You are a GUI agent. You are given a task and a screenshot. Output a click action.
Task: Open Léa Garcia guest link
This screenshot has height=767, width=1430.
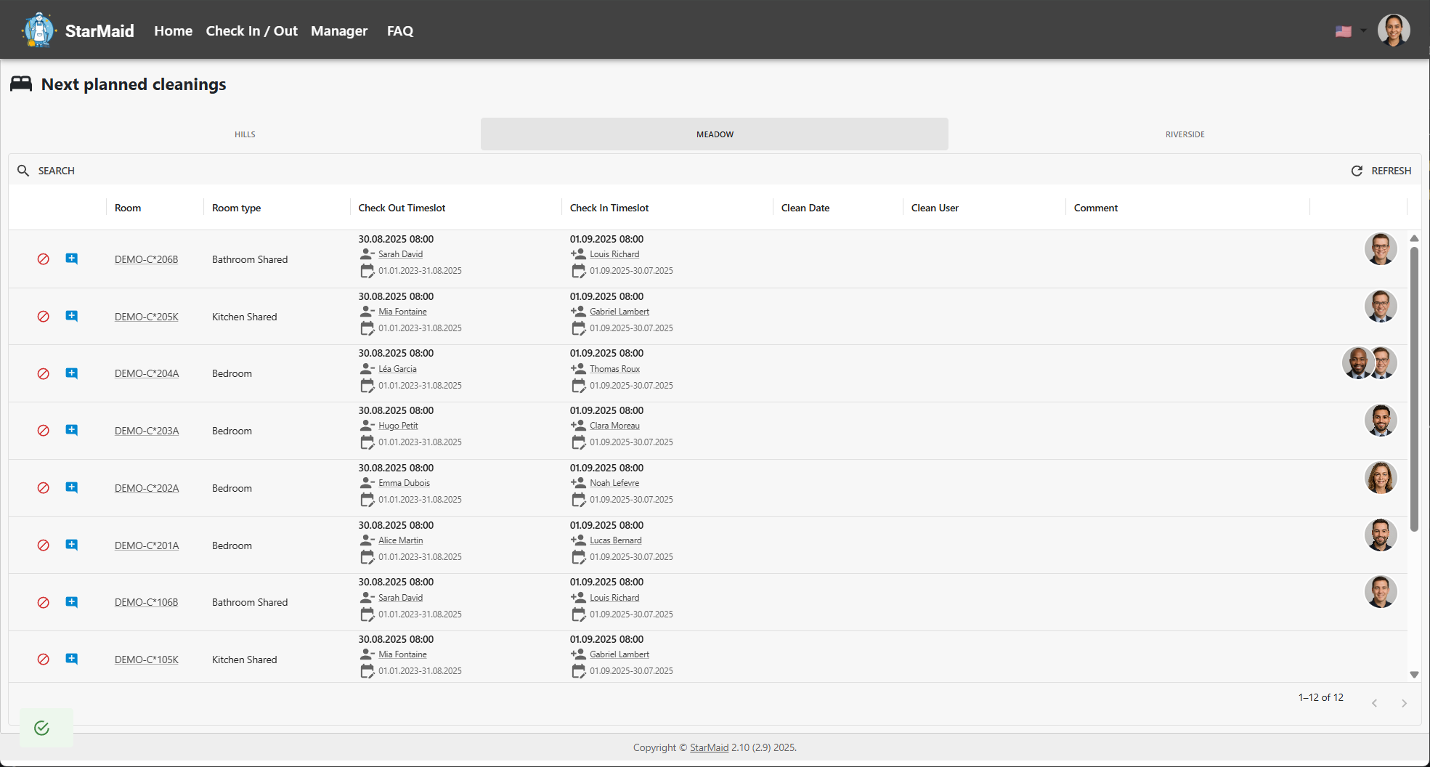pyautogui.click(x=397, y=369)
